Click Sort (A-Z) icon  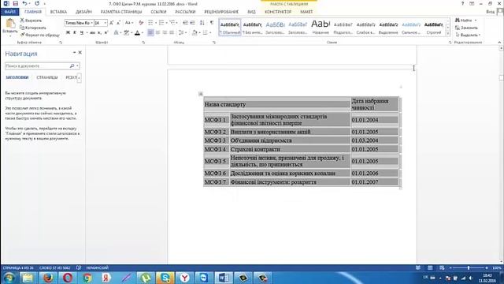[x=202, y=23]
